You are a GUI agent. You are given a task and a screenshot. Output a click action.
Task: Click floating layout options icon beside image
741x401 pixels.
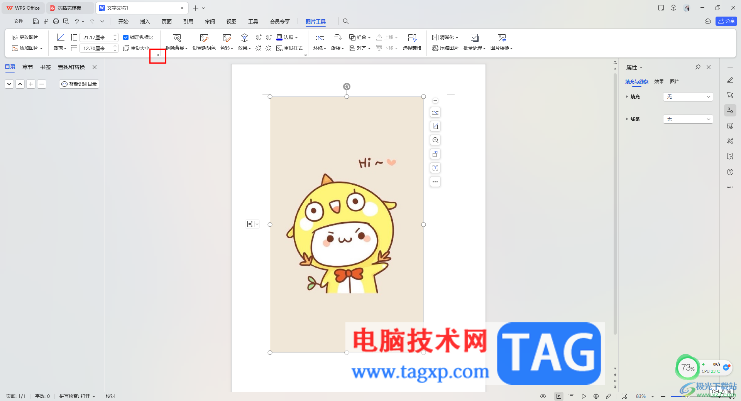pyautogui.click(x=435, y=112)
